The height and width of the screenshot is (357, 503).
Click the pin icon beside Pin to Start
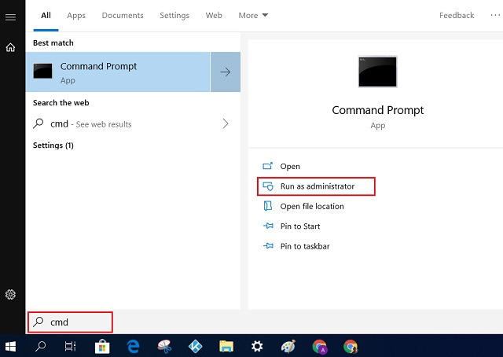pyautogui.click(x=268, y=226)
